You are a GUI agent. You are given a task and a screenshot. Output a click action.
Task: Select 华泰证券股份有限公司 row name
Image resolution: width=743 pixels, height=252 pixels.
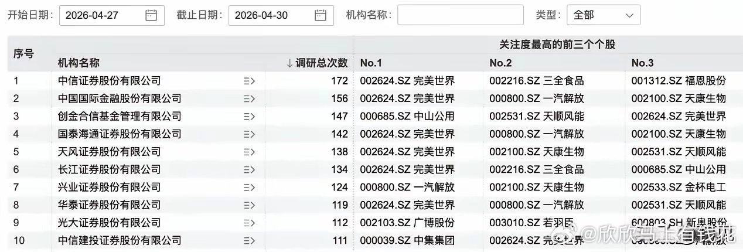tap(109, 205)
